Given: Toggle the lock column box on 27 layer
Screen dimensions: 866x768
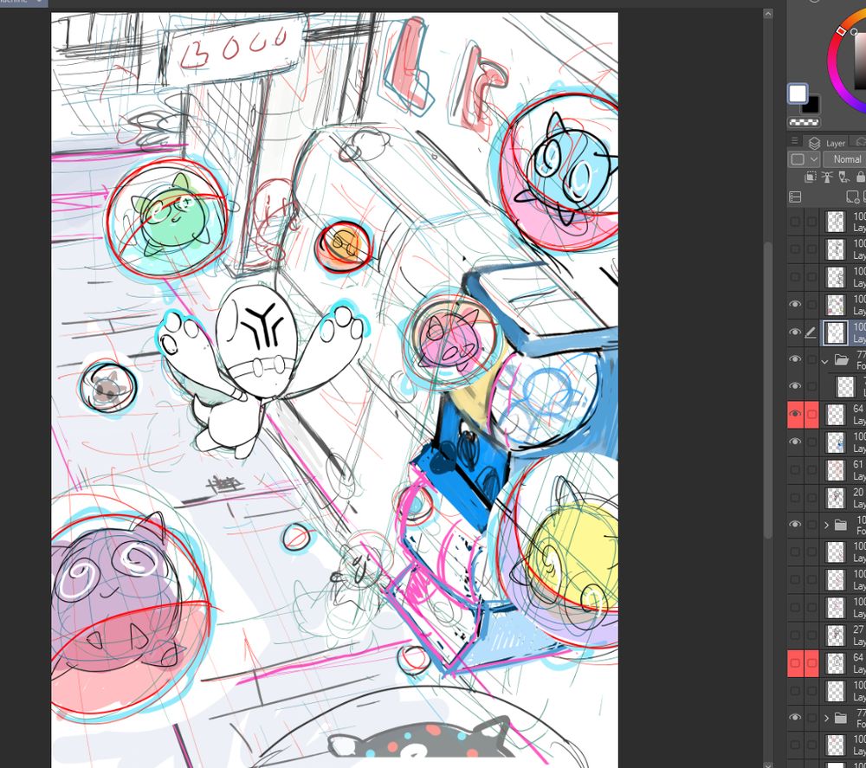Looking at the screenshot, I should 811,635.
